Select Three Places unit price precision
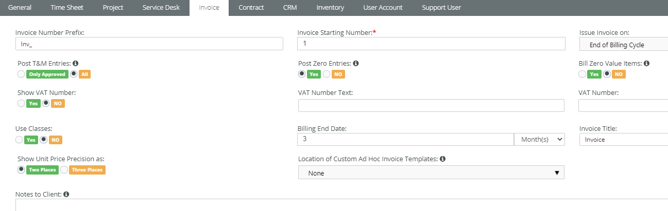668x211 pixels. point(64,169)
